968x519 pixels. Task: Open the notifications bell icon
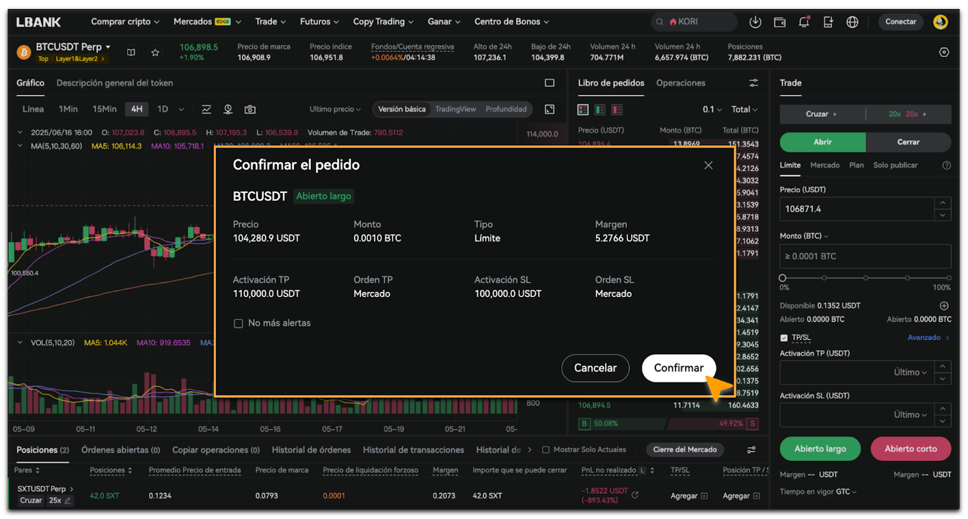coord(803,22)
